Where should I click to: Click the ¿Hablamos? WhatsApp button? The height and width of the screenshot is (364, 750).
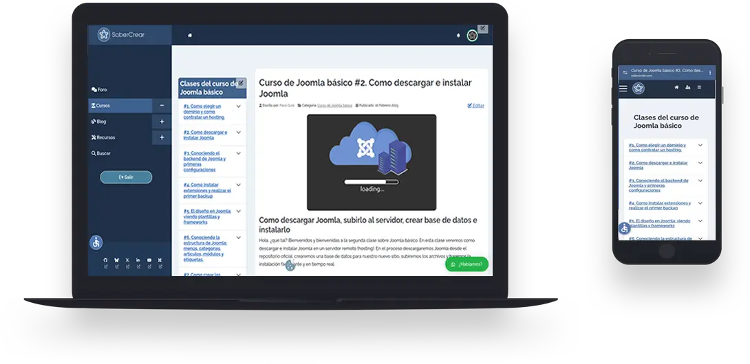(467, 264)
